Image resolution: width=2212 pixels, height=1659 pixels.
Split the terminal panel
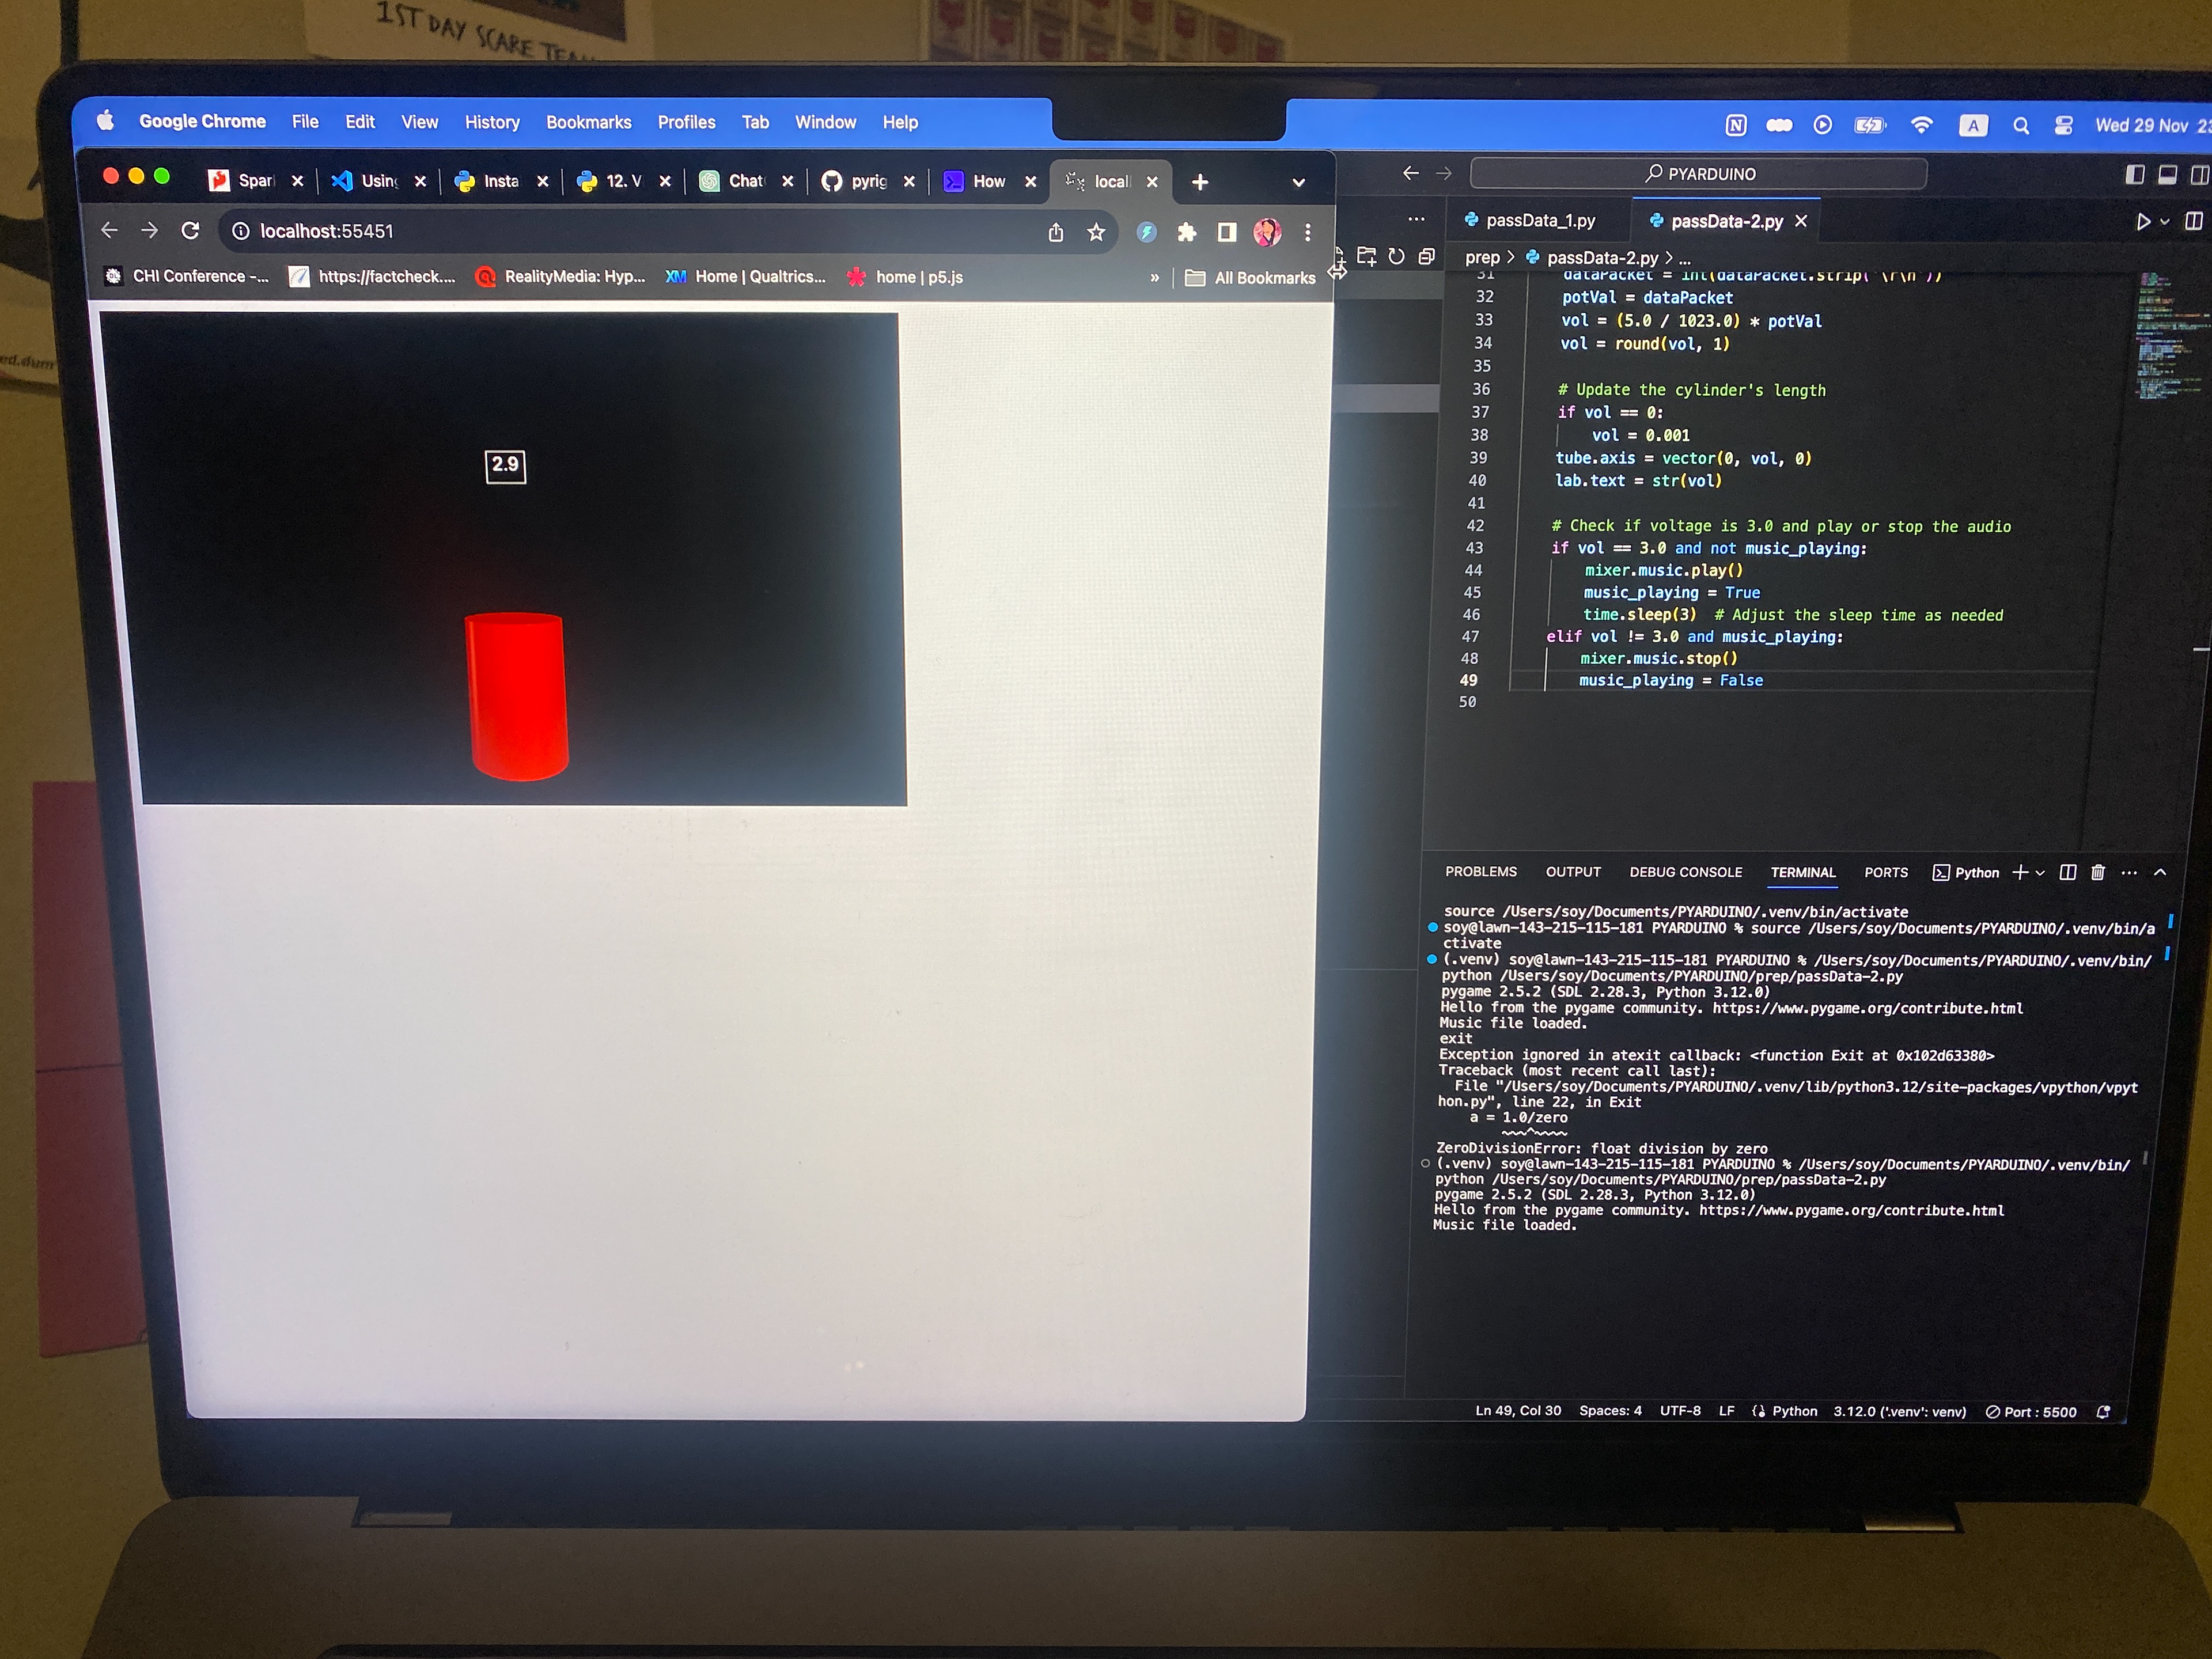tap(2068, 872)
